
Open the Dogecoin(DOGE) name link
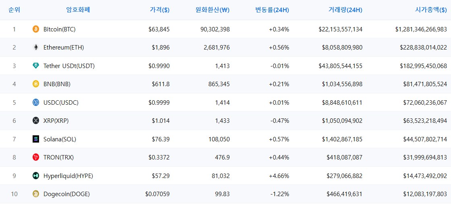(66, 194)
